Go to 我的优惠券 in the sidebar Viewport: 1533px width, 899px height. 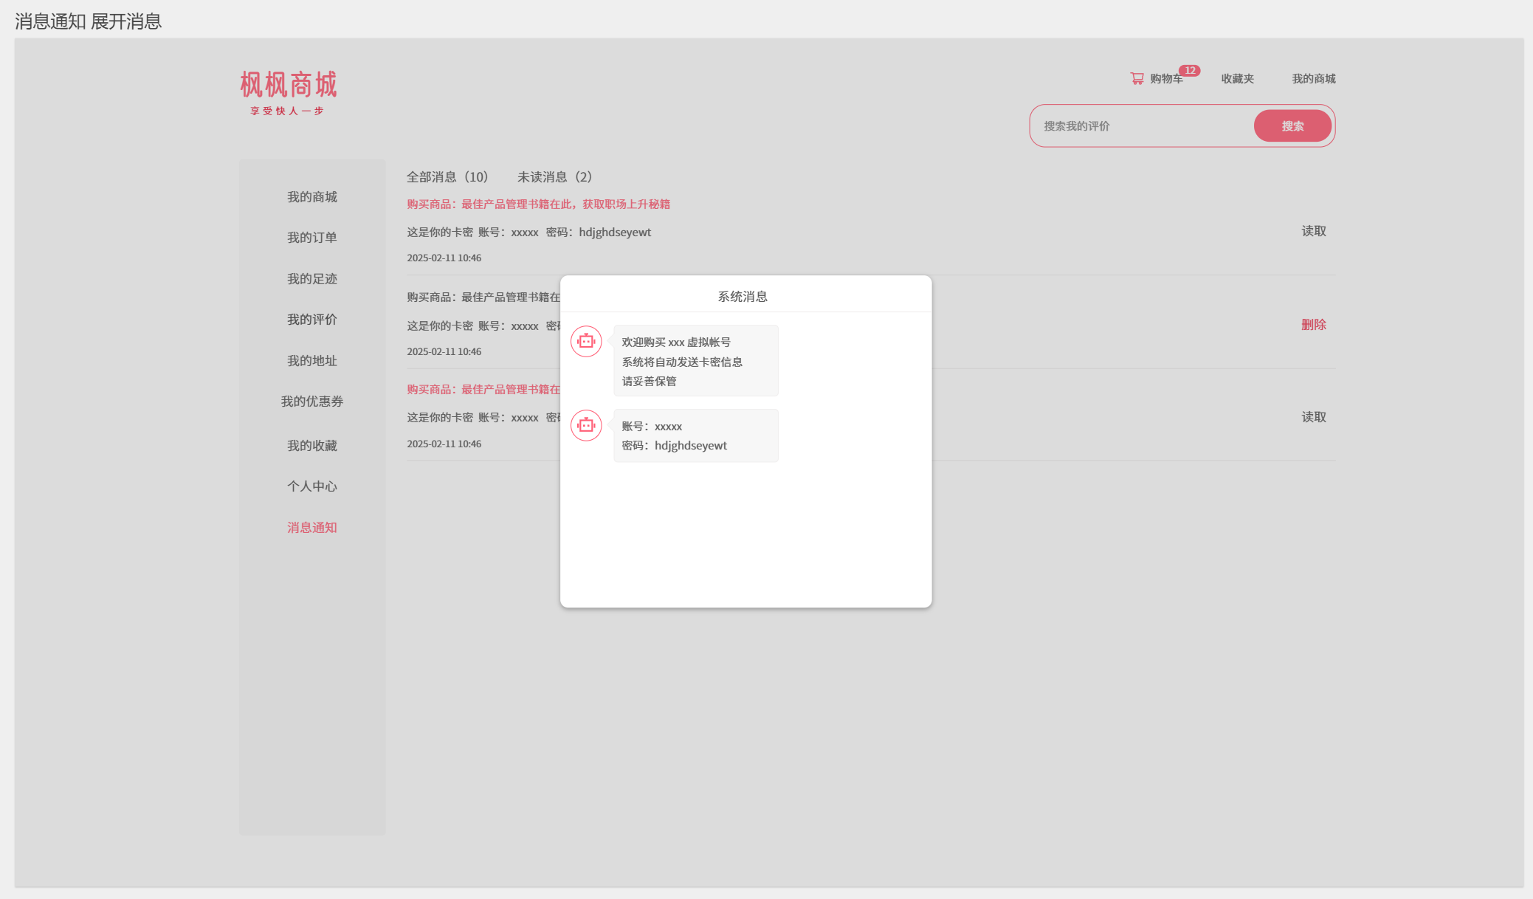tap(311, 402)
